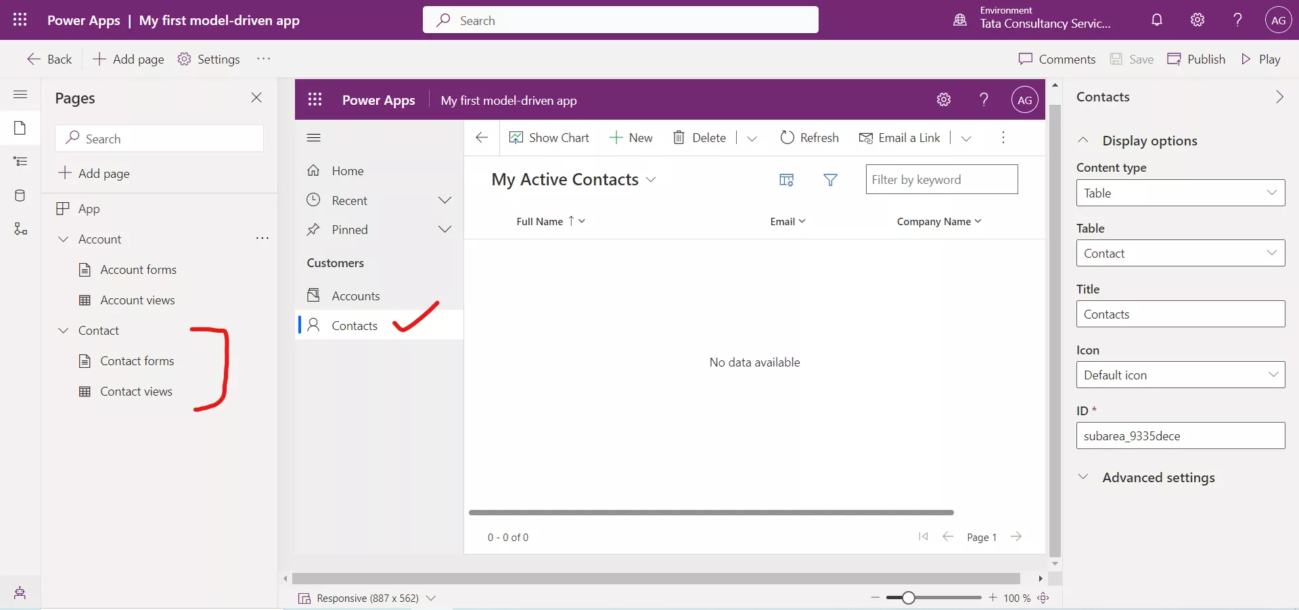
Task: Click the New button to create a contact
Action: coord(631,137)
